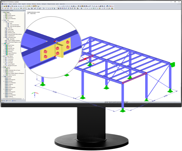182x151 pixels.
Task: Enable the Grid checkbox under General
Action: point(6,69)
